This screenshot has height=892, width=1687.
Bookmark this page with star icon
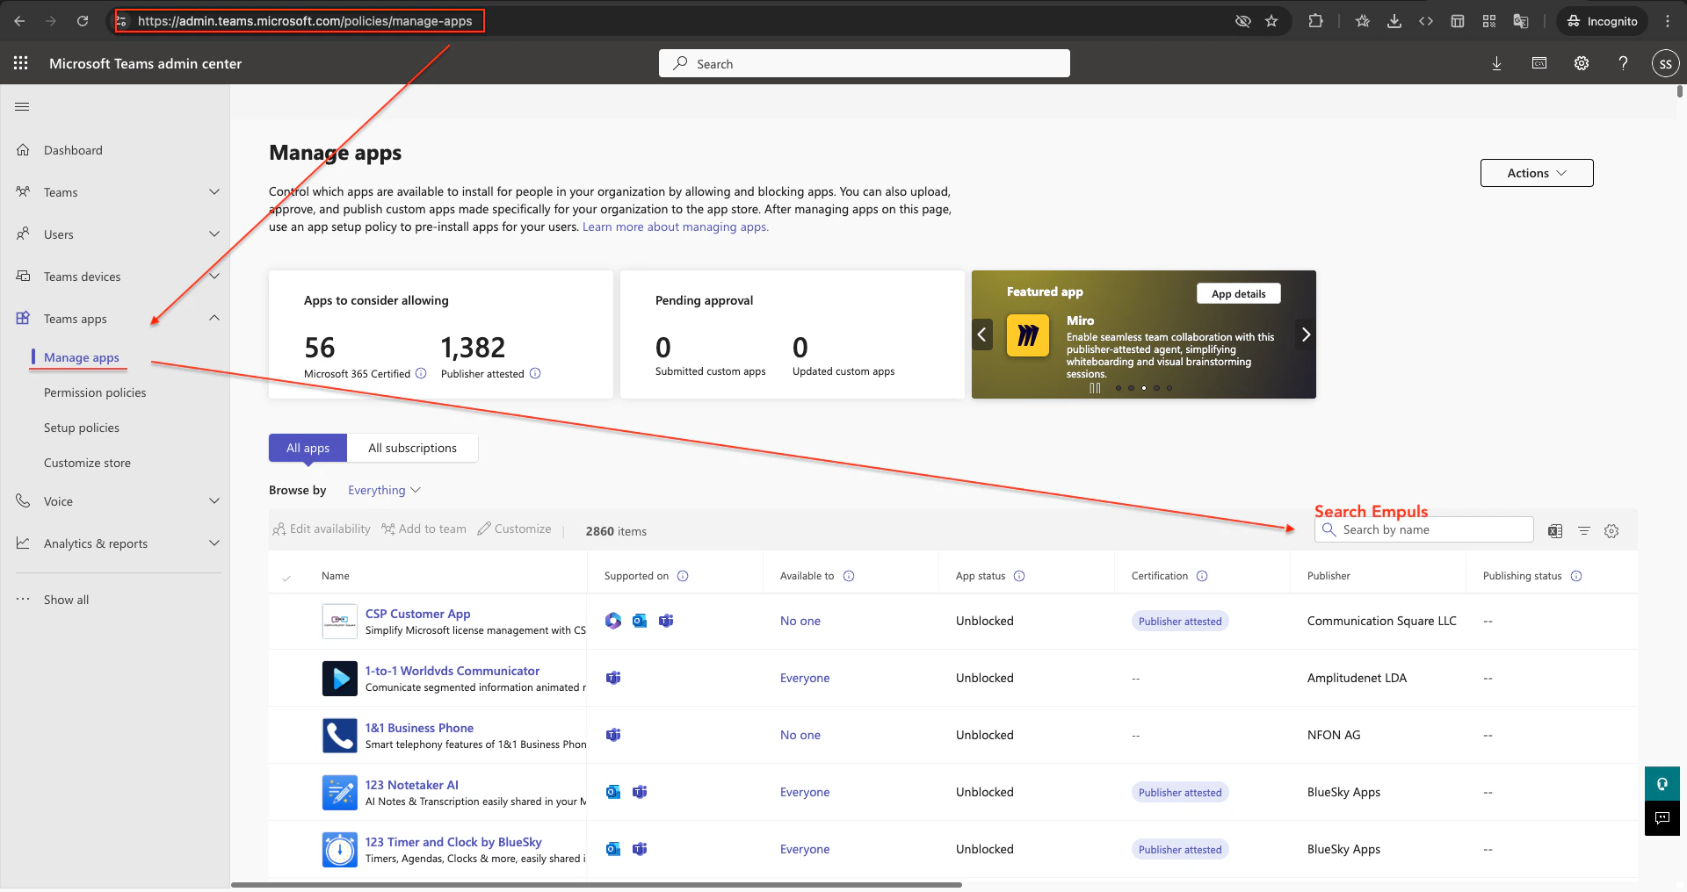click(1271, 21)
